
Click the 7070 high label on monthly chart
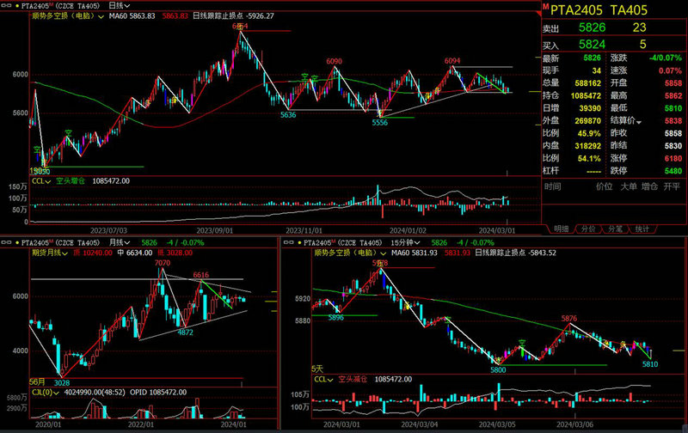pyautogui.click(x=162, y=264)
